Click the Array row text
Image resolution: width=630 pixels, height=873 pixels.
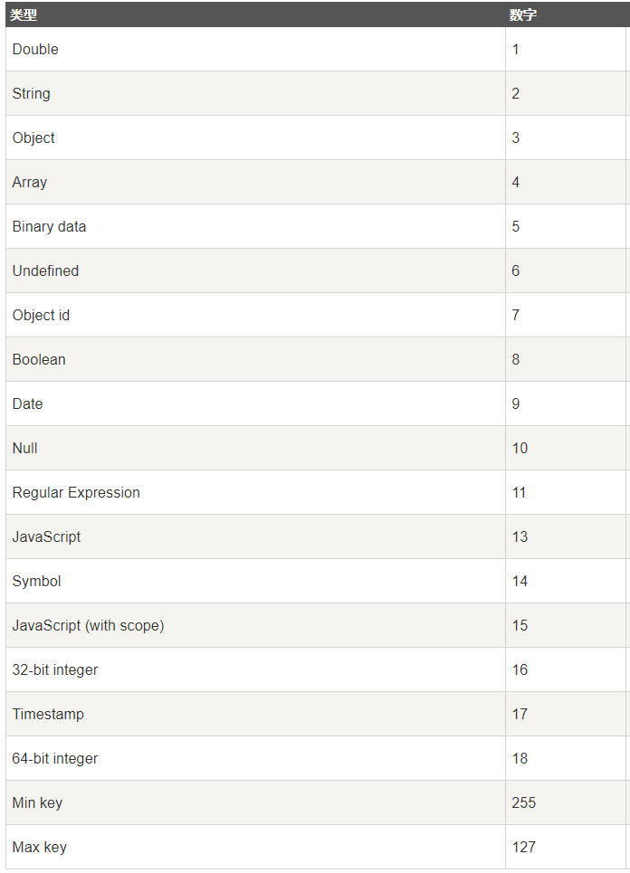click(30, 182)
